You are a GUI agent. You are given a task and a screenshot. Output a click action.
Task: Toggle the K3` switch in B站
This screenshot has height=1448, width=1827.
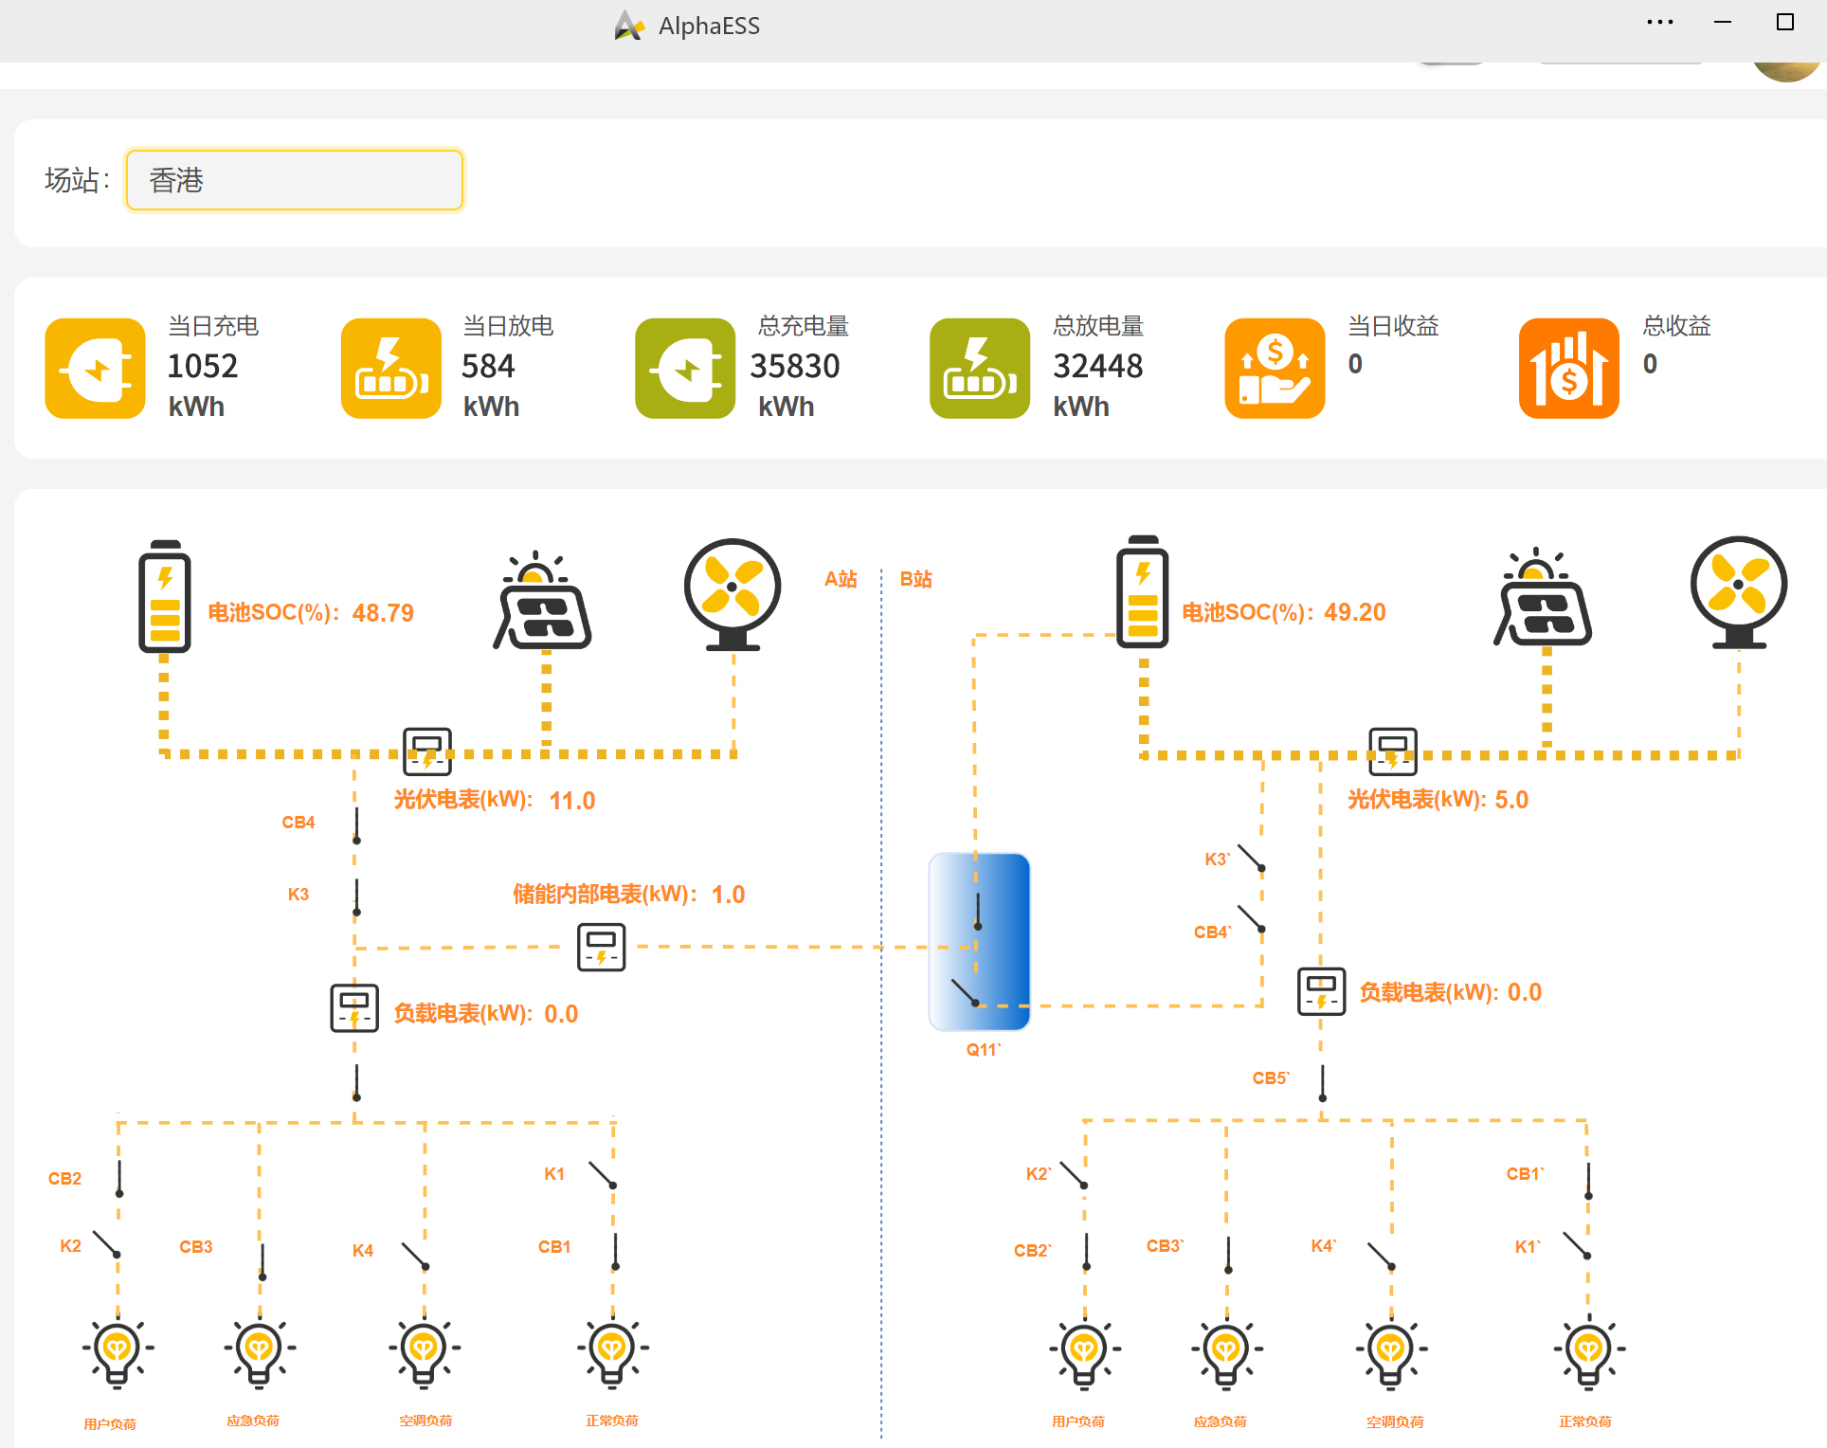[x=1251, y=859]
